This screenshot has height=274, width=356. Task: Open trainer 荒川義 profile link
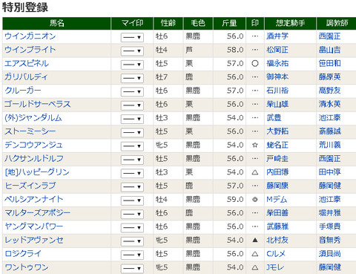(329, 146)
